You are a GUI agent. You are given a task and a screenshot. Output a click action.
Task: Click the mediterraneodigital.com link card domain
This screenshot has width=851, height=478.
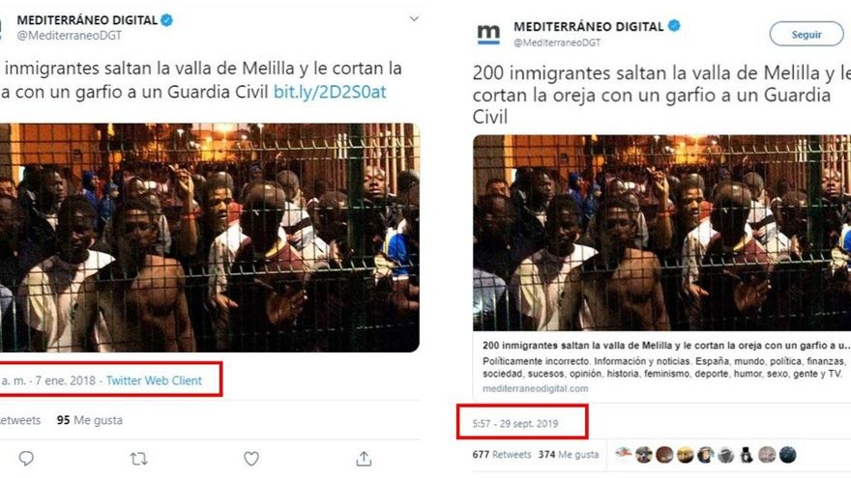coord(535,388)
